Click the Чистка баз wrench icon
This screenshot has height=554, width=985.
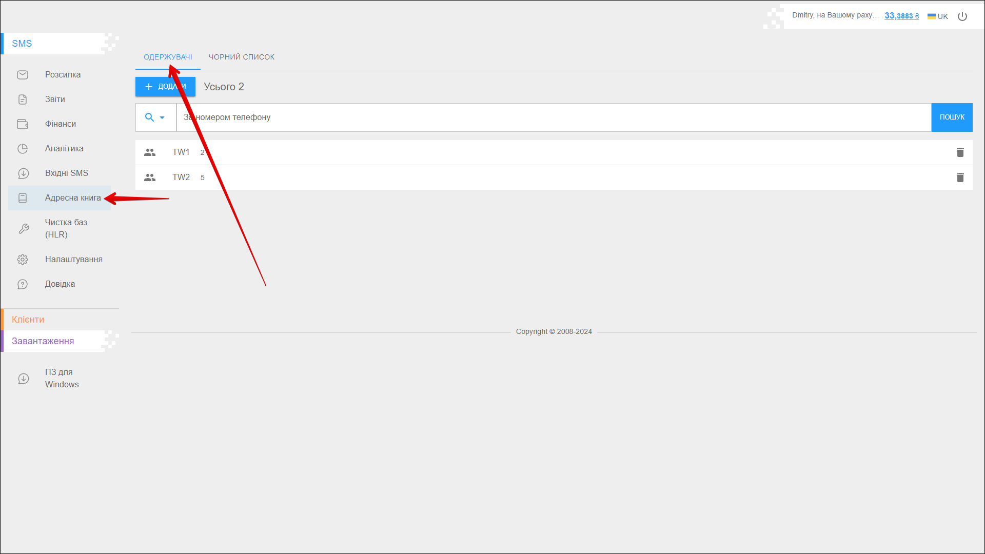point(24,229)
